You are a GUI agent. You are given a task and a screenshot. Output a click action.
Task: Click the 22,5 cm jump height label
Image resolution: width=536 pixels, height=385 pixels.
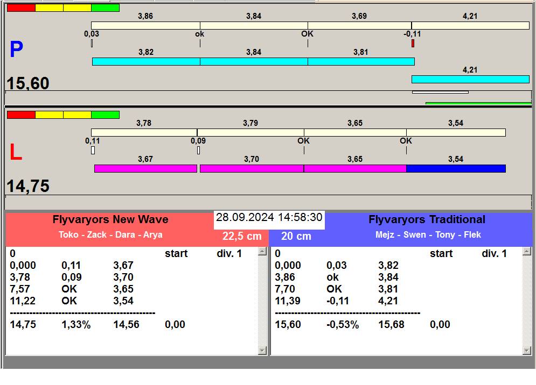(x=242, y=236)
